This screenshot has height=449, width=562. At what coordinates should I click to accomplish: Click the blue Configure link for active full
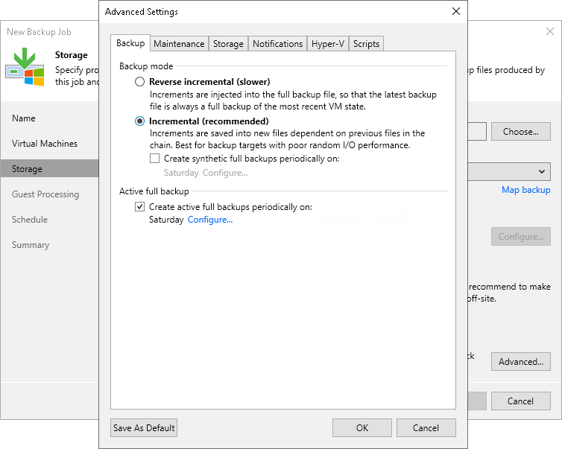[210, 220]
